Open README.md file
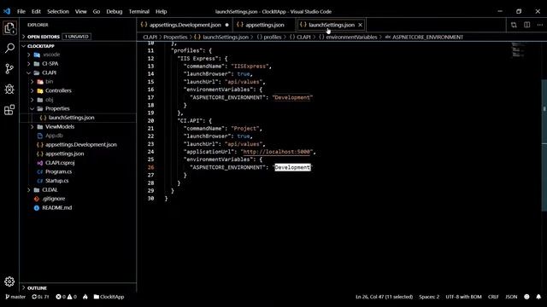This screenshot has width=547, height=307. 56,208
